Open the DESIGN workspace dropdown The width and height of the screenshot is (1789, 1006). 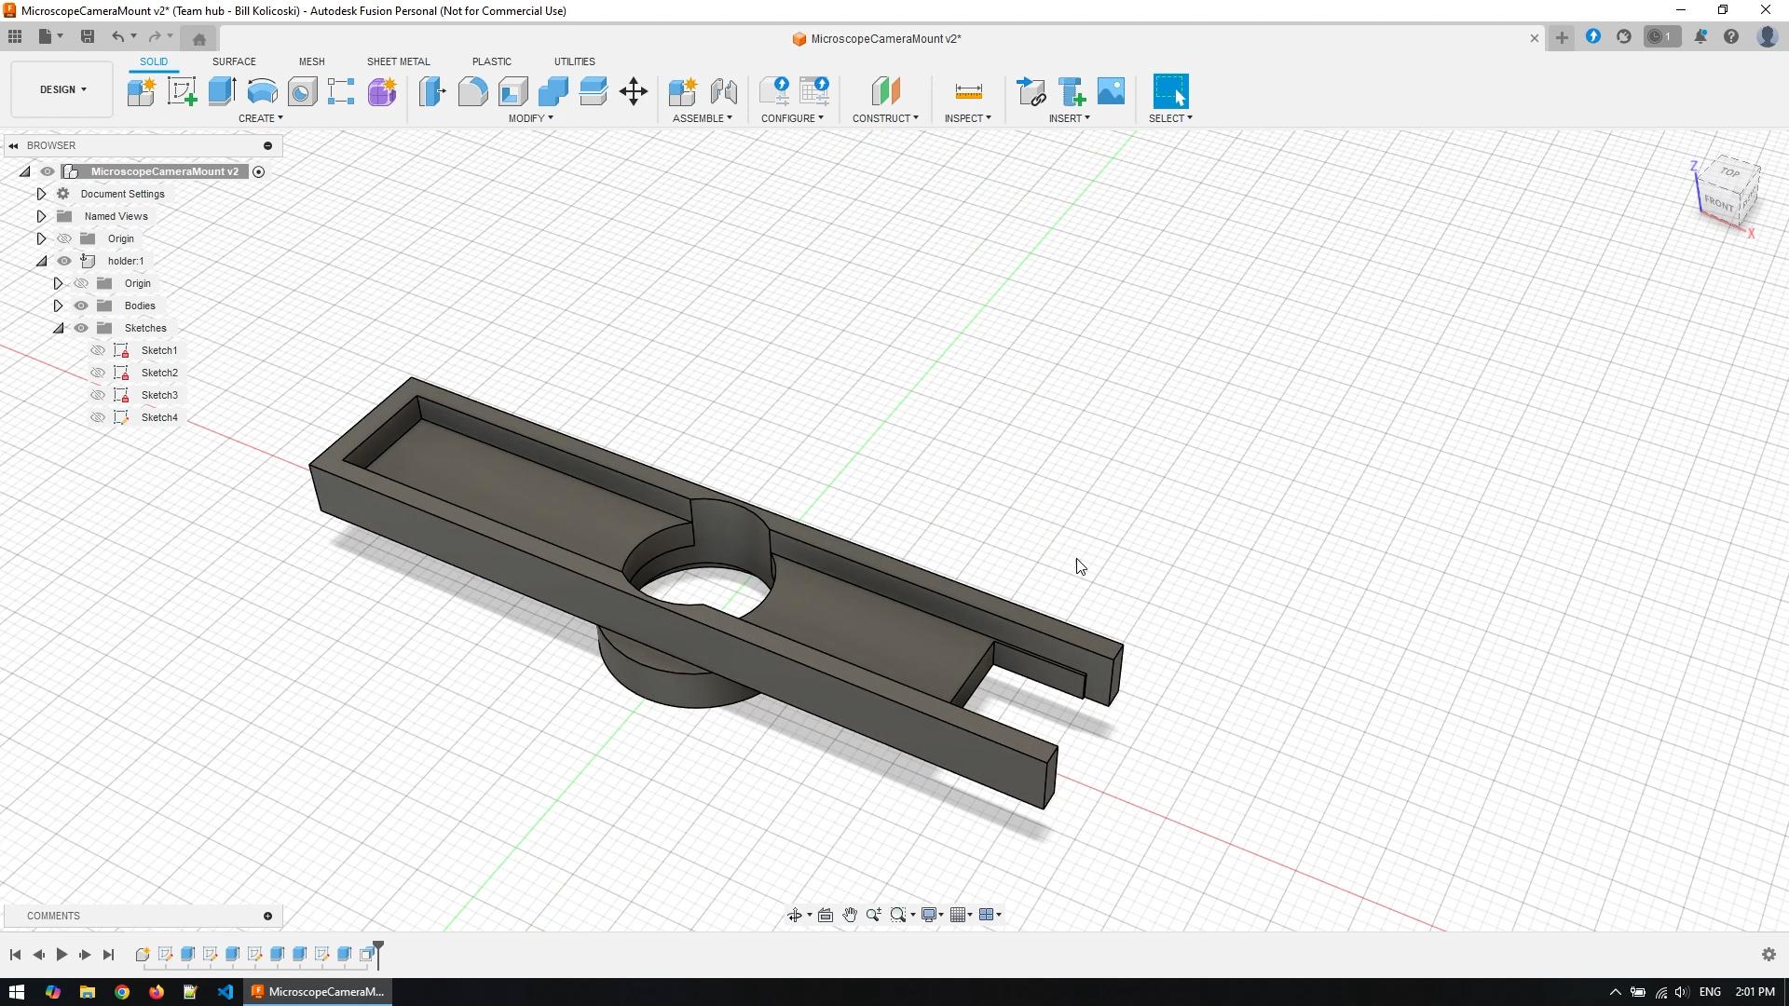[62, 89]
